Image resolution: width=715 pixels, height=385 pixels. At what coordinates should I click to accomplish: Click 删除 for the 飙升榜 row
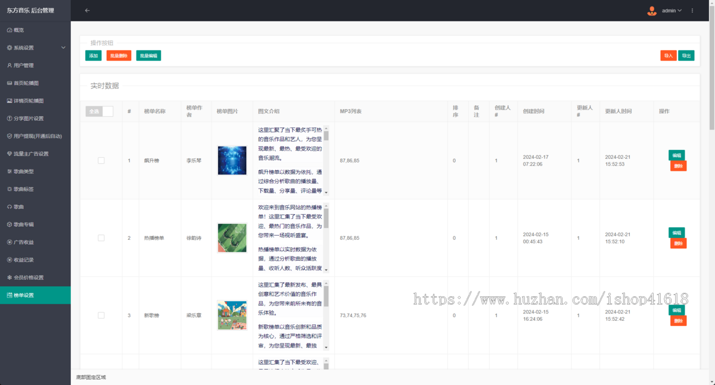678,166
